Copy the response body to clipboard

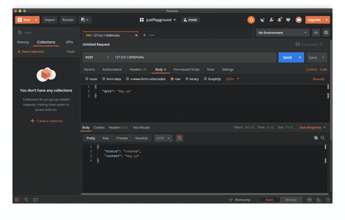pyautogui.click(x=316, y=138)
